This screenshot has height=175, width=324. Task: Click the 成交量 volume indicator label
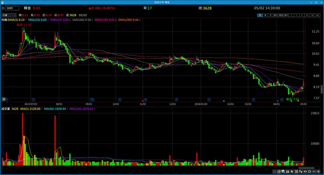click(x=6, y=109)
